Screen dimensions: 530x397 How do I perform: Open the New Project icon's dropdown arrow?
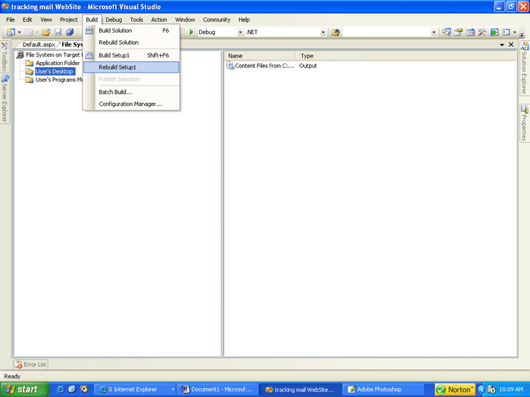(x=19, y=33)
